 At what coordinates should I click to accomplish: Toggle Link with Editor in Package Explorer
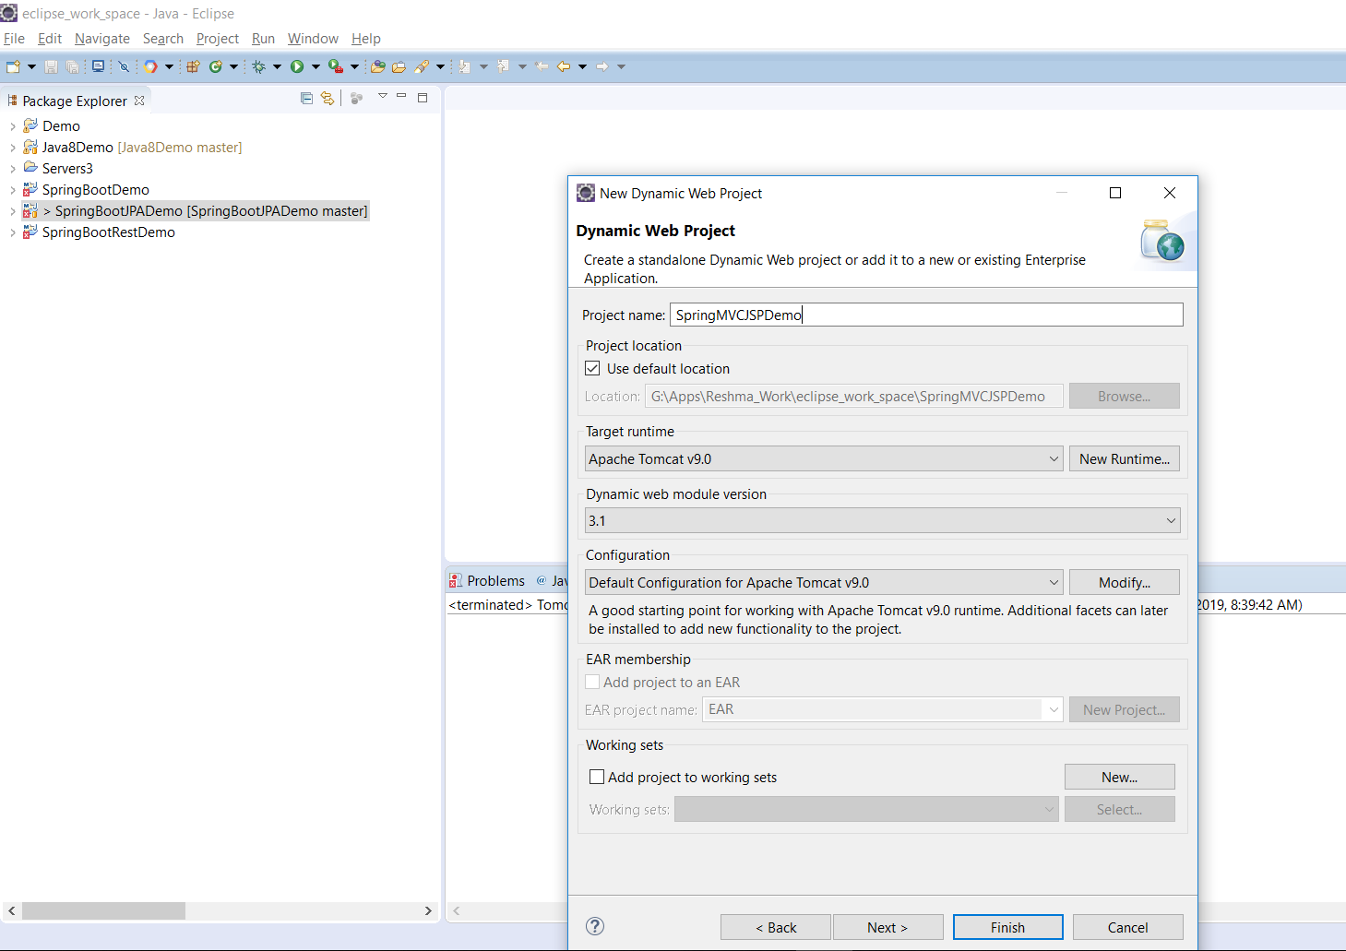point(327,99)
